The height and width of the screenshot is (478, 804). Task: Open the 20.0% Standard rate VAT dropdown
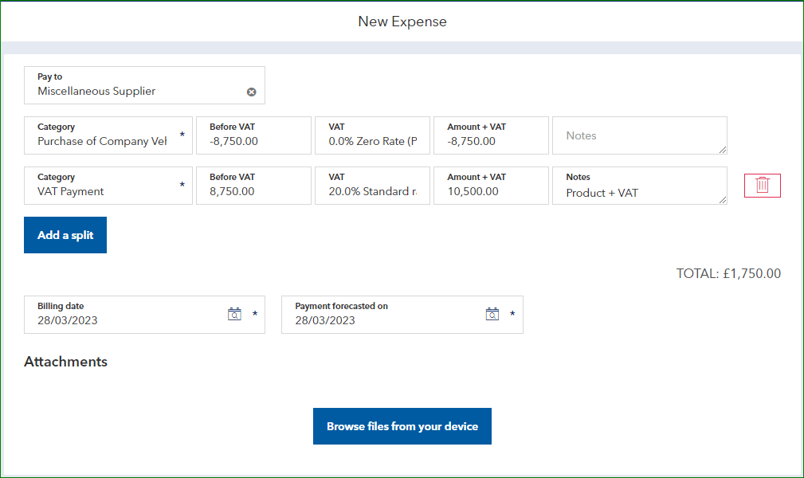pos(372,191)
